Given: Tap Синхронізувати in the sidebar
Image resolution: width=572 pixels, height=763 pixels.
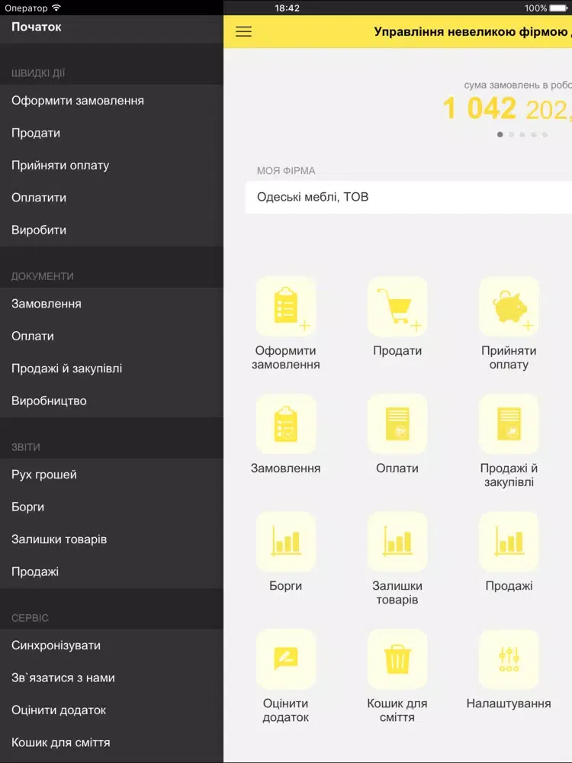Looking at the screenshot, I should point(111,645).
